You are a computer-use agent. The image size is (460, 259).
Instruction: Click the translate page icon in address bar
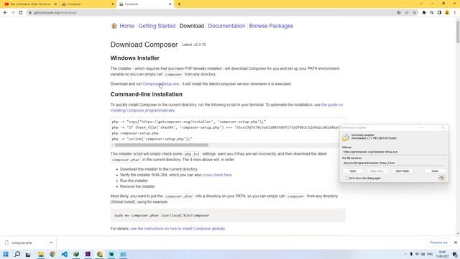tap(399, 13)
